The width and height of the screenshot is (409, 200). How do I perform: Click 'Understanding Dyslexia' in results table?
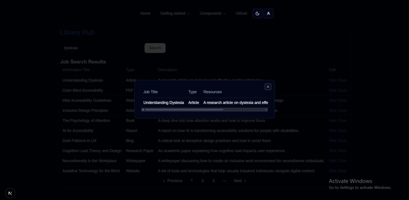(x=83, y=80)
